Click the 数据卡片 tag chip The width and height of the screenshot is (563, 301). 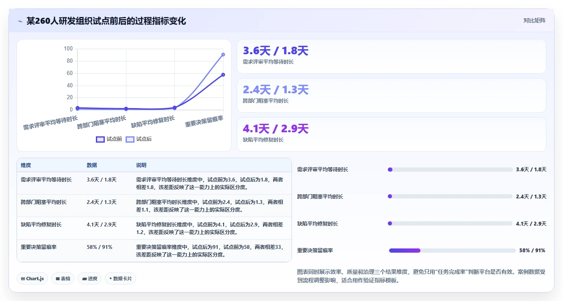click(x=120, y=279)
